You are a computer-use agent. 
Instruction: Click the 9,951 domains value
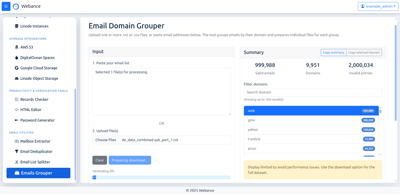313,65
